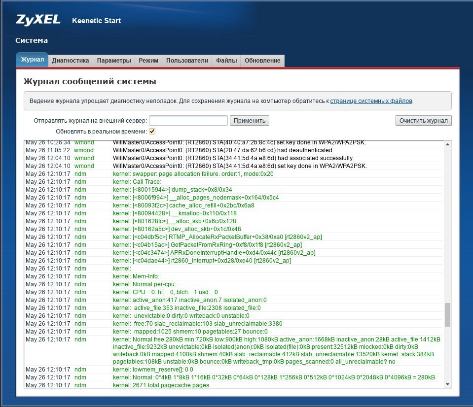This screenshot has height=407, width=473.
Task: Open the Параметры tab
Action: click(114, 61)
